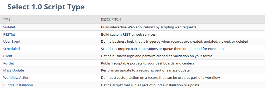Click the Suitelet description about interactive Web applications
Viewport: 265px width, 104px height.
[x=149, y=27]
